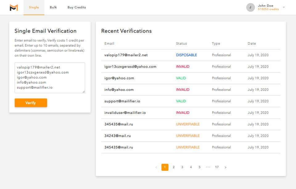Switch to the Bulk tab
The width and height of the screenshot is (296, 189).
tap(53, 7)
